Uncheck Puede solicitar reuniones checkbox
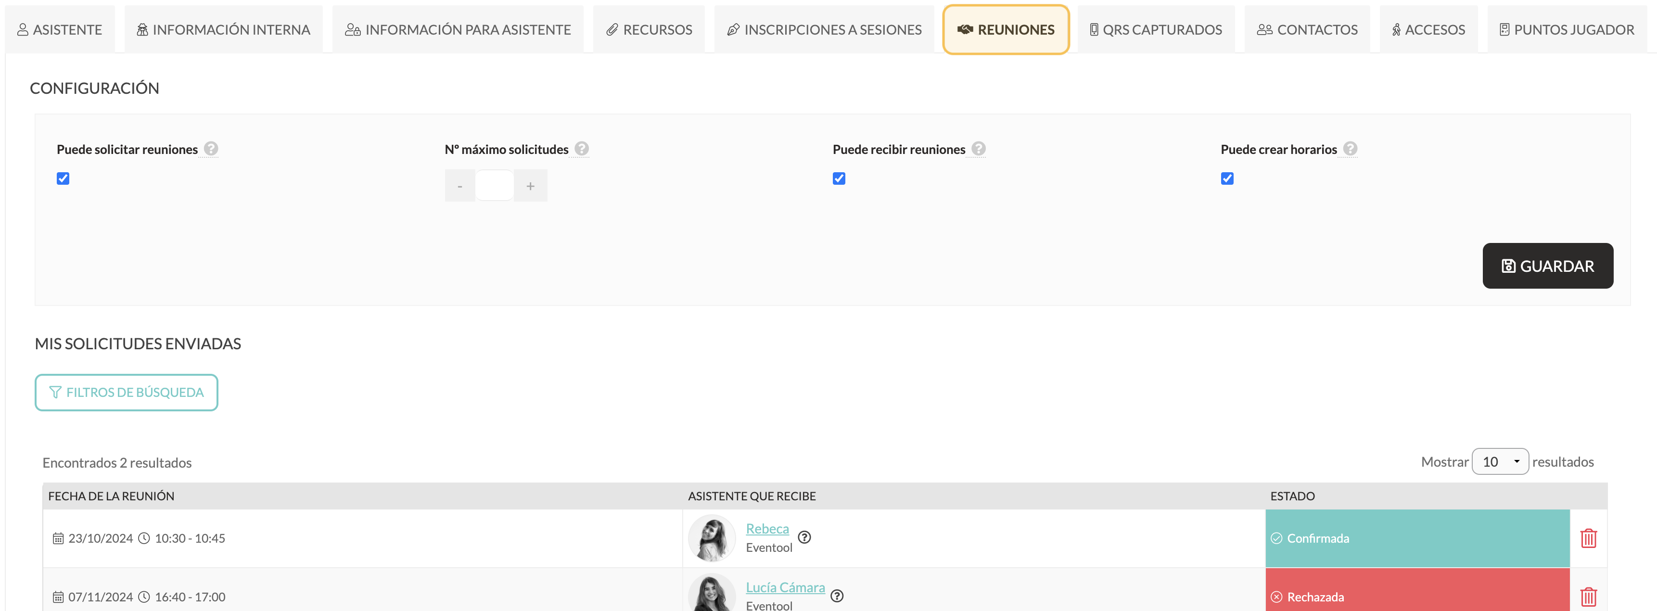 63,178
